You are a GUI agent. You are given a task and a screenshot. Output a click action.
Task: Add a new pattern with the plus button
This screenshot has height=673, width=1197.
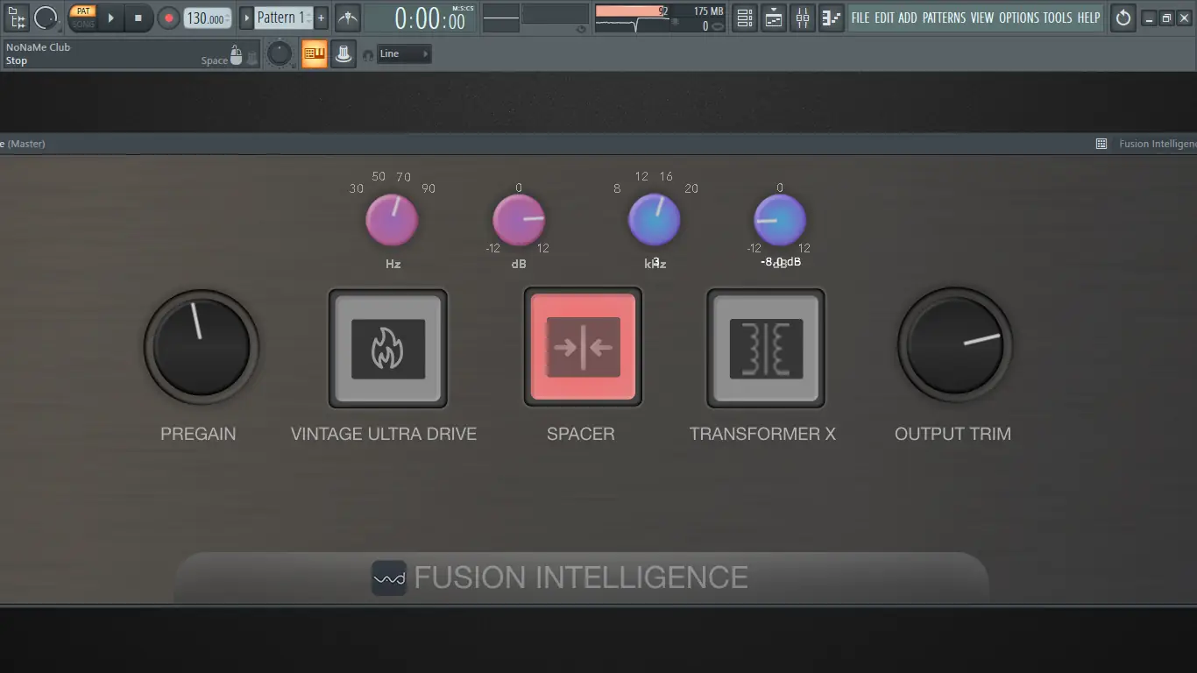321,18
